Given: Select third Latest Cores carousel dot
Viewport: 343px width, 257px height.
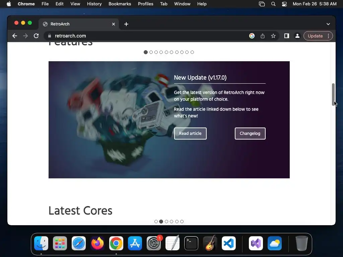Looking at the screenshot, I should (166, 222).
